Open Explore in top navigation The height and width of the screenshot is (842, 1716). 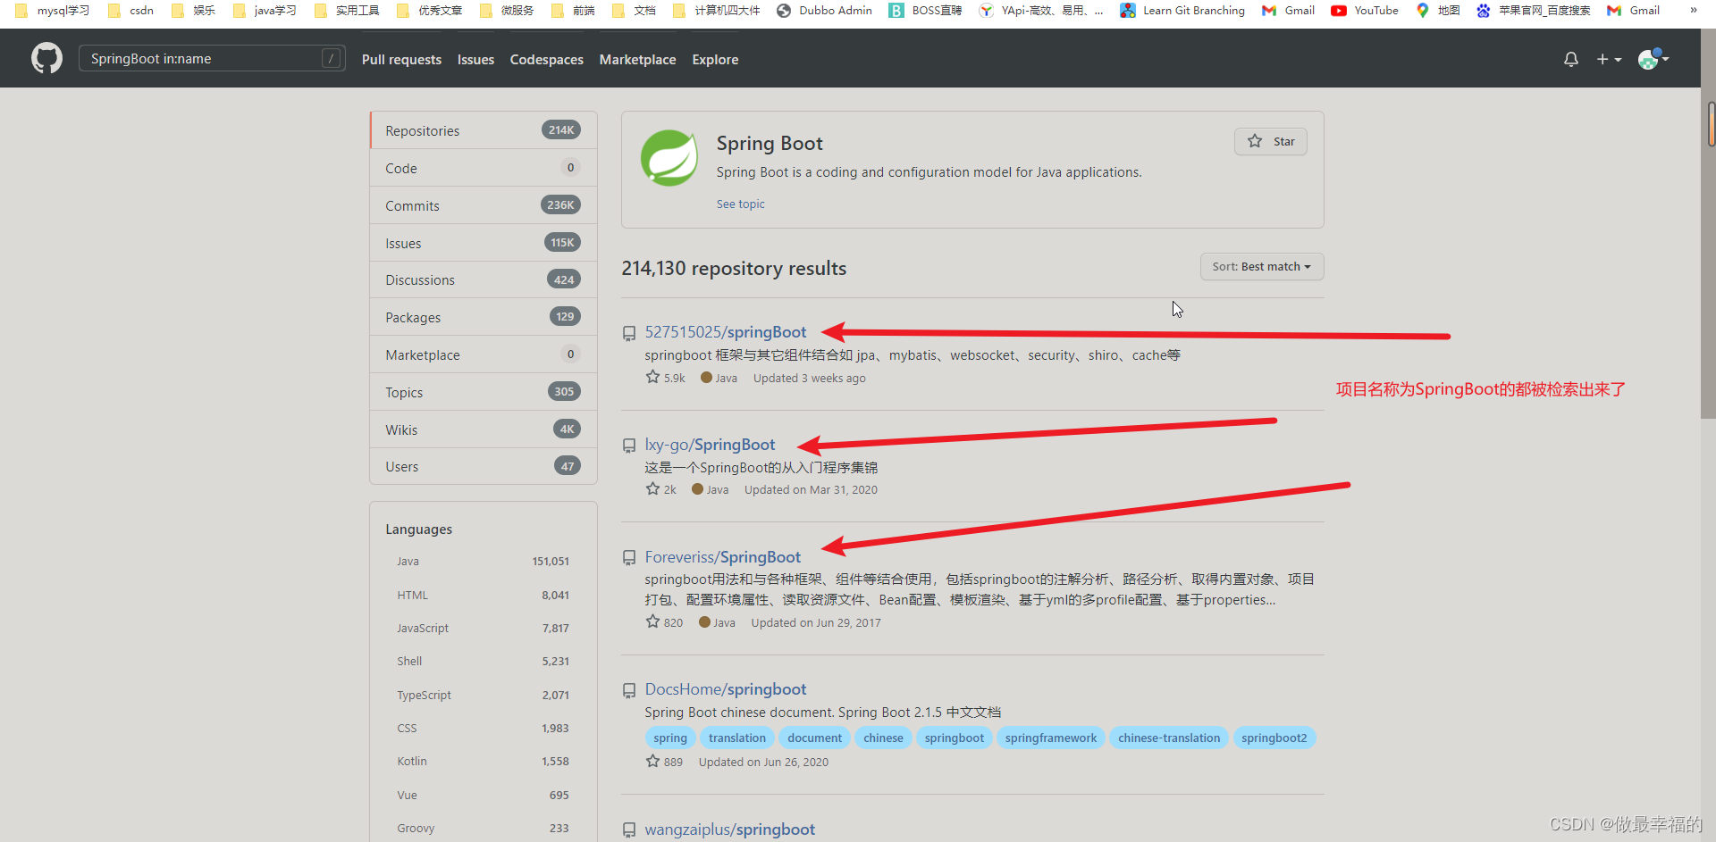pyautogui.click(x=715, y=60)
